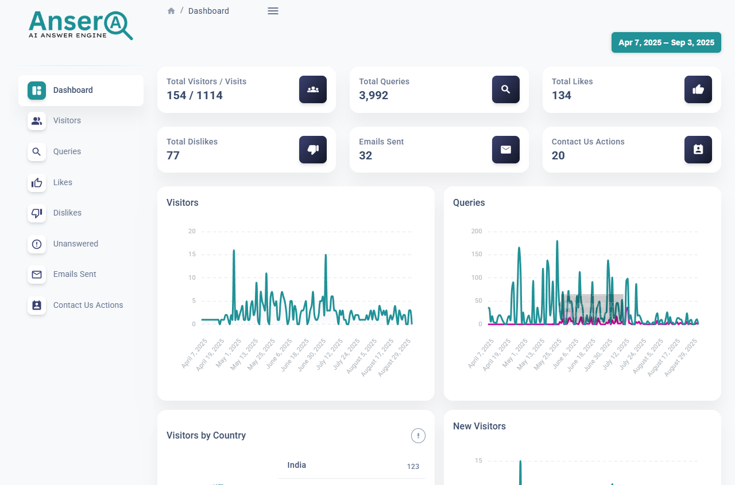Click the Emails Sent envelope icon in the sidebar
Image resolution: width=735 pixels, height=485 pixels.
[36, 275]
